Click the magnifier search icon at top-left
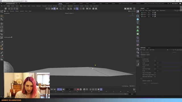This screenshot has height=102, width=182. 1,11
